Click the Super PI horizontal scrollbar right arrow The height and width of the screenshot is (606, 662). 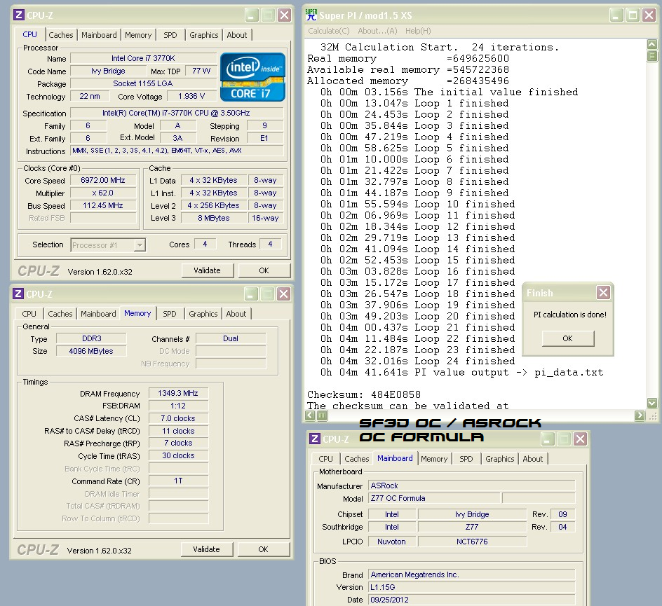point(640,415)
